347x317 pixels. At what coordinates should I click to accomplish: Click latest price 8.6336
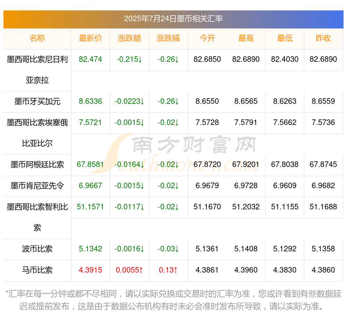[90, 101]
